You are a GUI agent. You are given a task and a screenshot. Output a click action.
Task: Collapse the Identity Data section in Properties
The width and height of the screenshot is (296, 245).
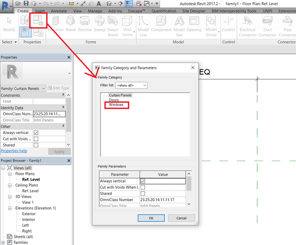tap(63, 107)
